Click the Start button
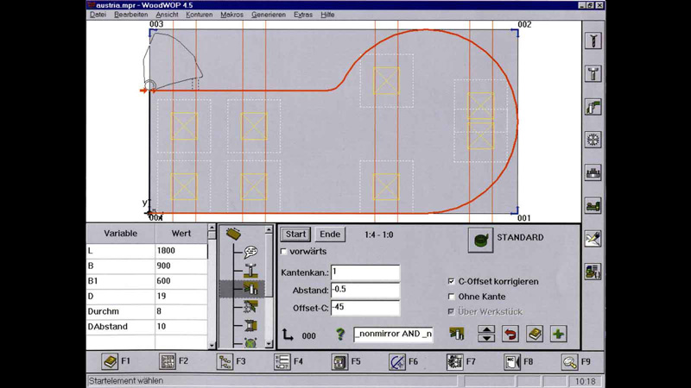 click(x=295, y=235)
